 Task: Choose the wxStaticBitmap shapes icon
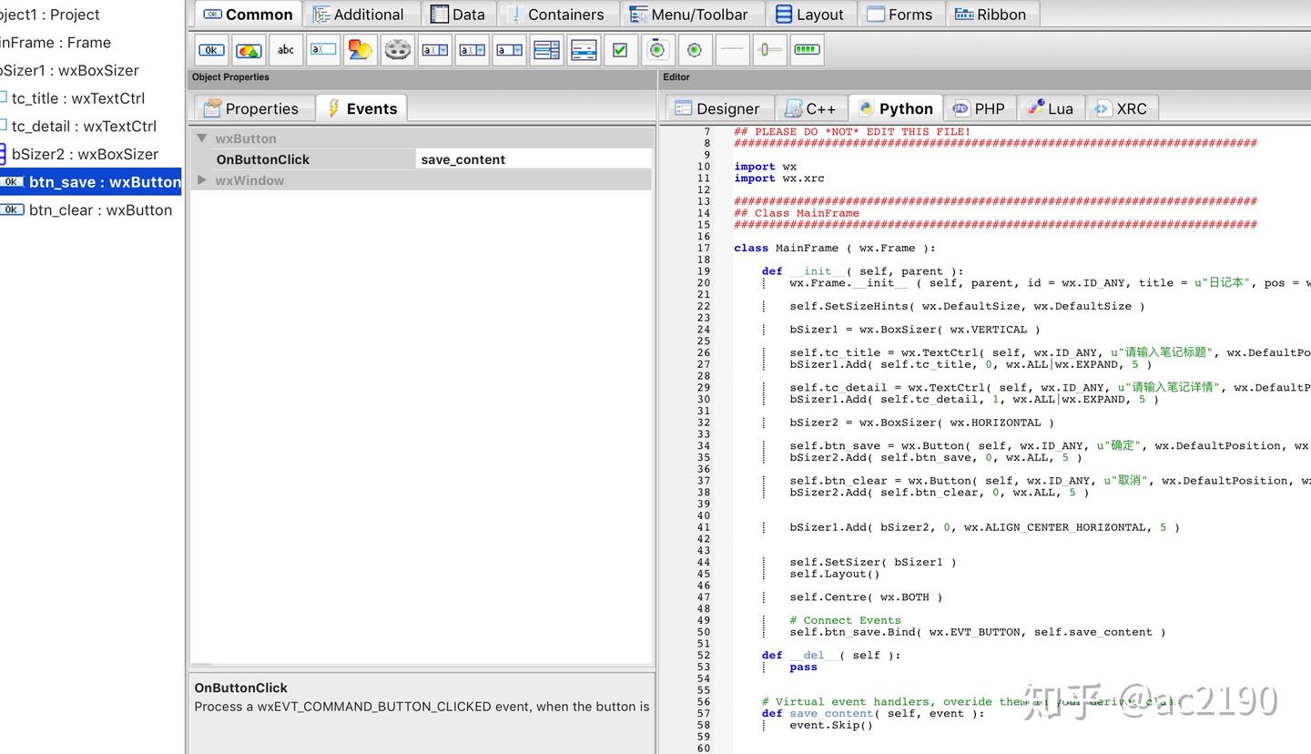(x=361, y=50)
